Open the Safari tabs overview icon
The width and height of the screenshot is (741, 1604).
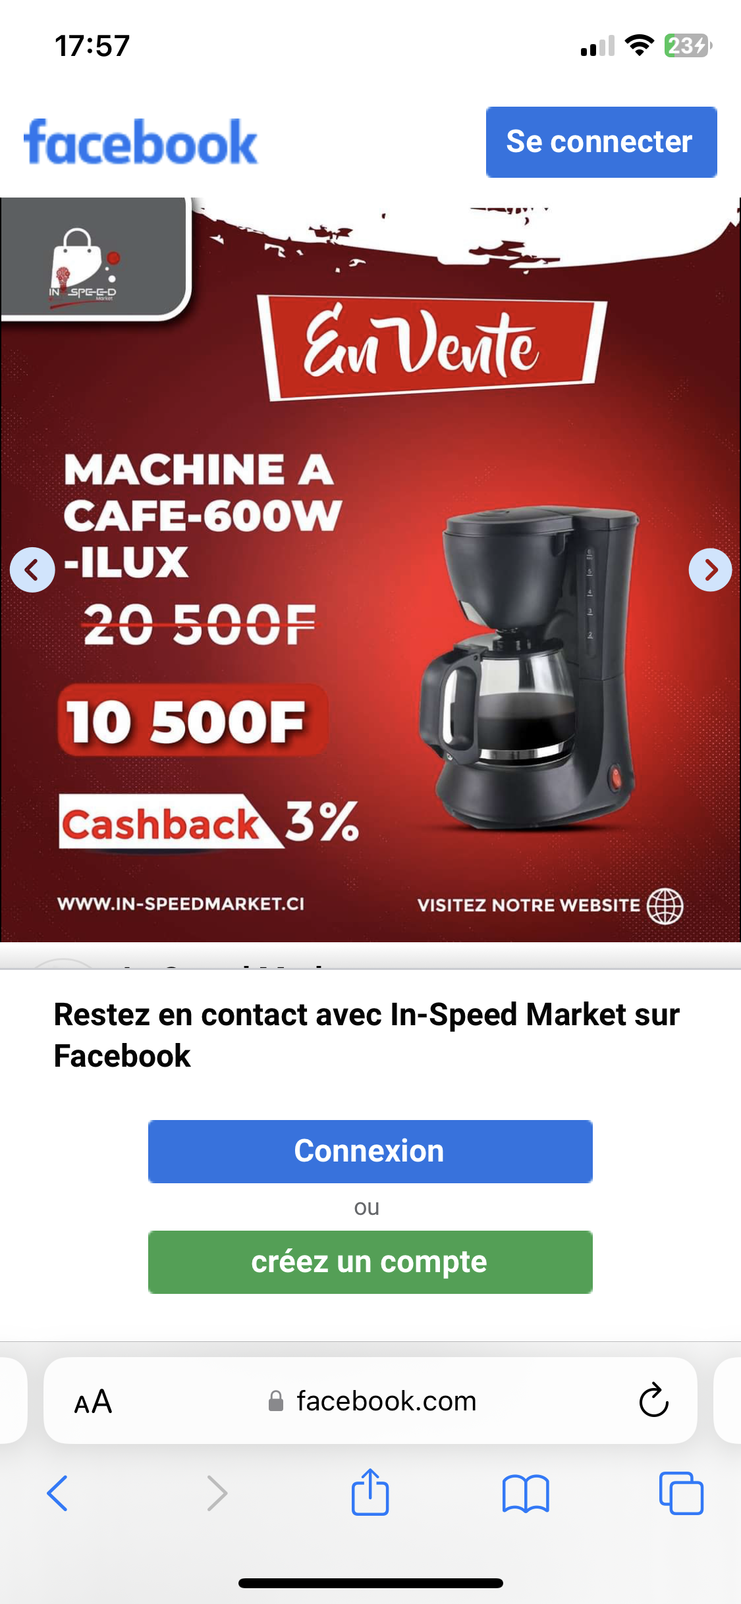click(681, 1493)
